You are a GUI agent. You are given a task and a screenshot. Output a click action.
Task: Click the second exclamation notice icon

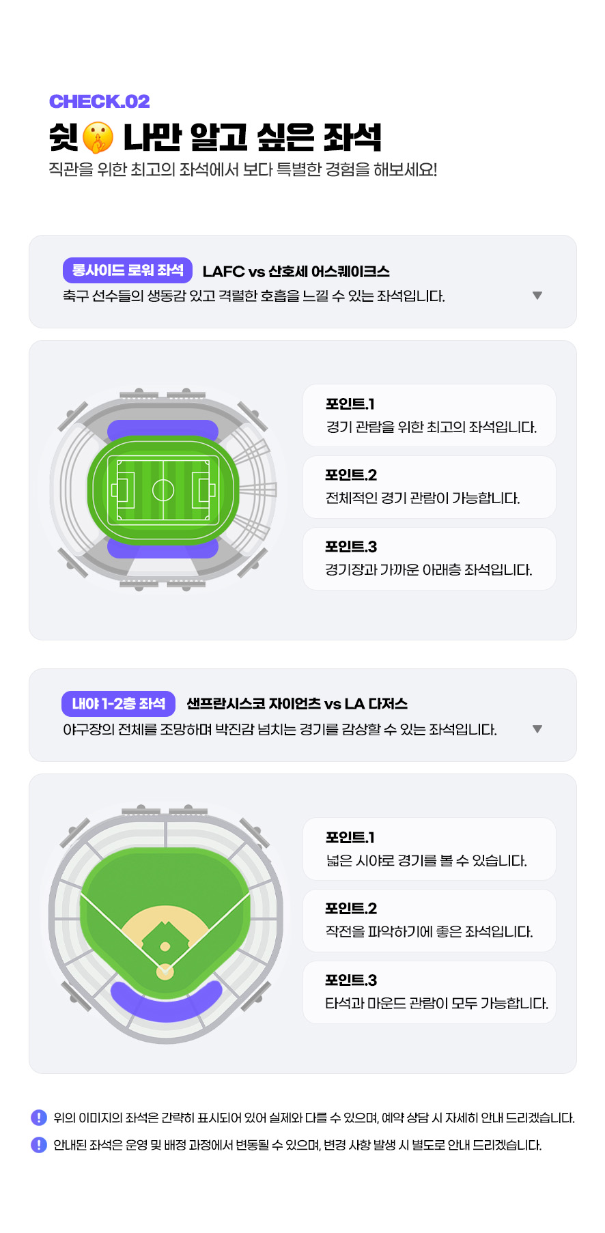pyautogui.click(x=39, y=1145)
